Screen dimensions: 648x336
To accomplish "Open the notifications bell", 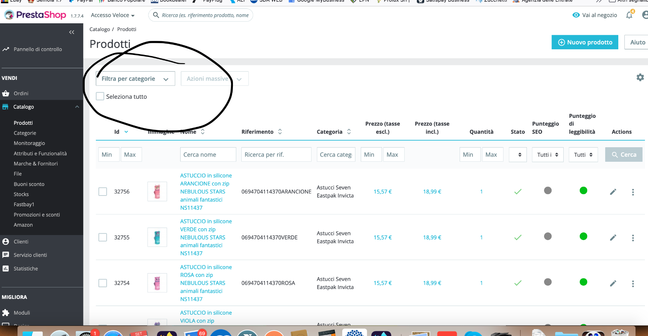I will tap(629, 15).
